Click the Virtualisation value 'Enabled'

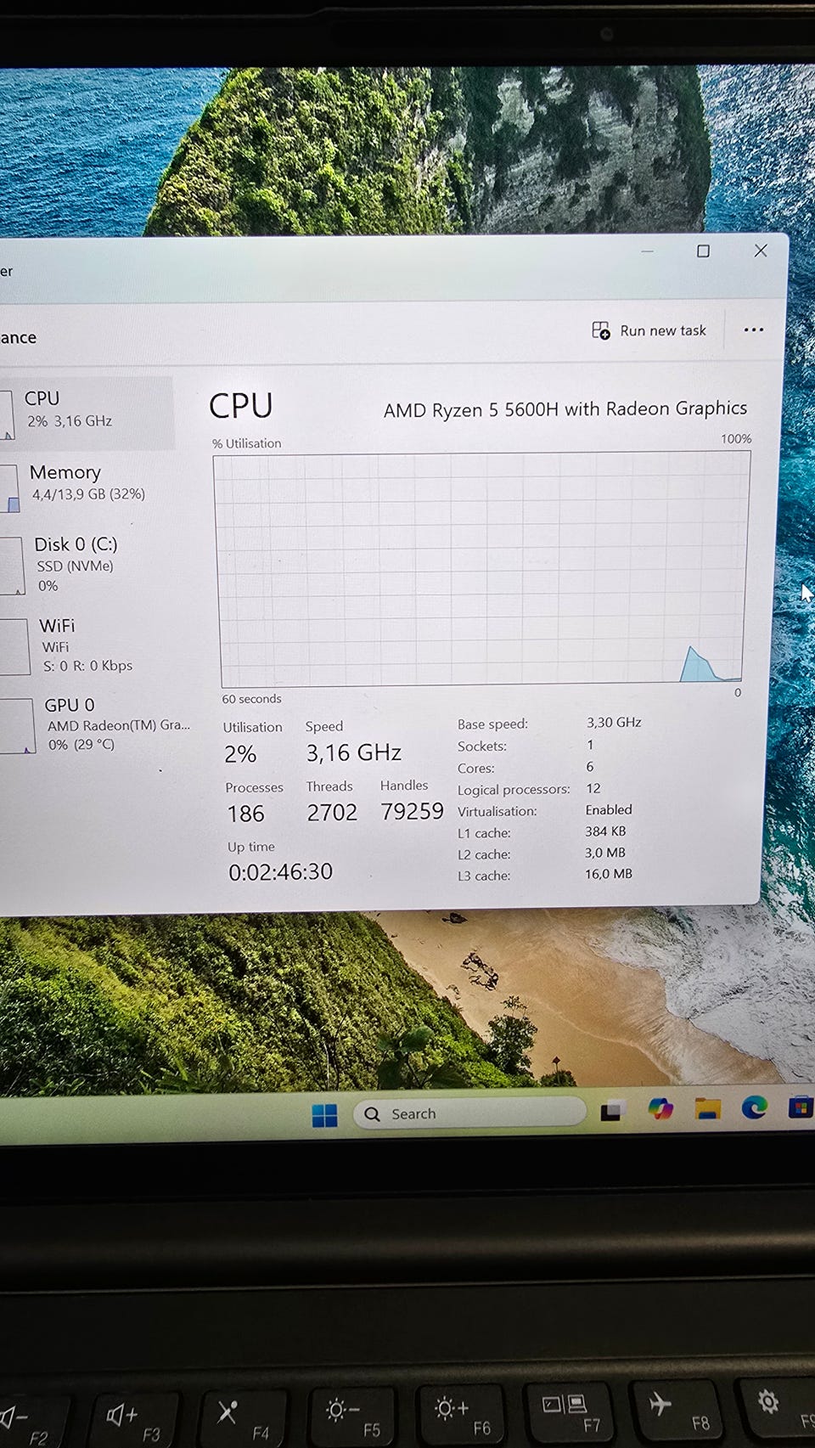pos(609,809)
